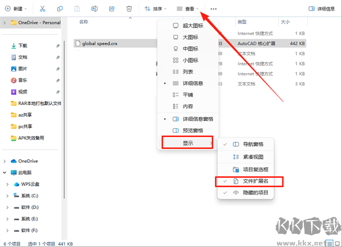This screenshot has height=247, width=342.
Task: Click the Share icon in toolbar
Action: coord(112,9)
